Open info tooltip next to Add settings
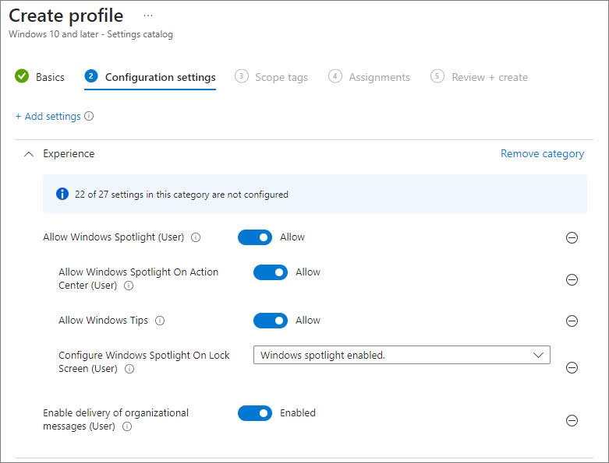The width and height of the screenshot is (609, 463). (x=89, y=116)
